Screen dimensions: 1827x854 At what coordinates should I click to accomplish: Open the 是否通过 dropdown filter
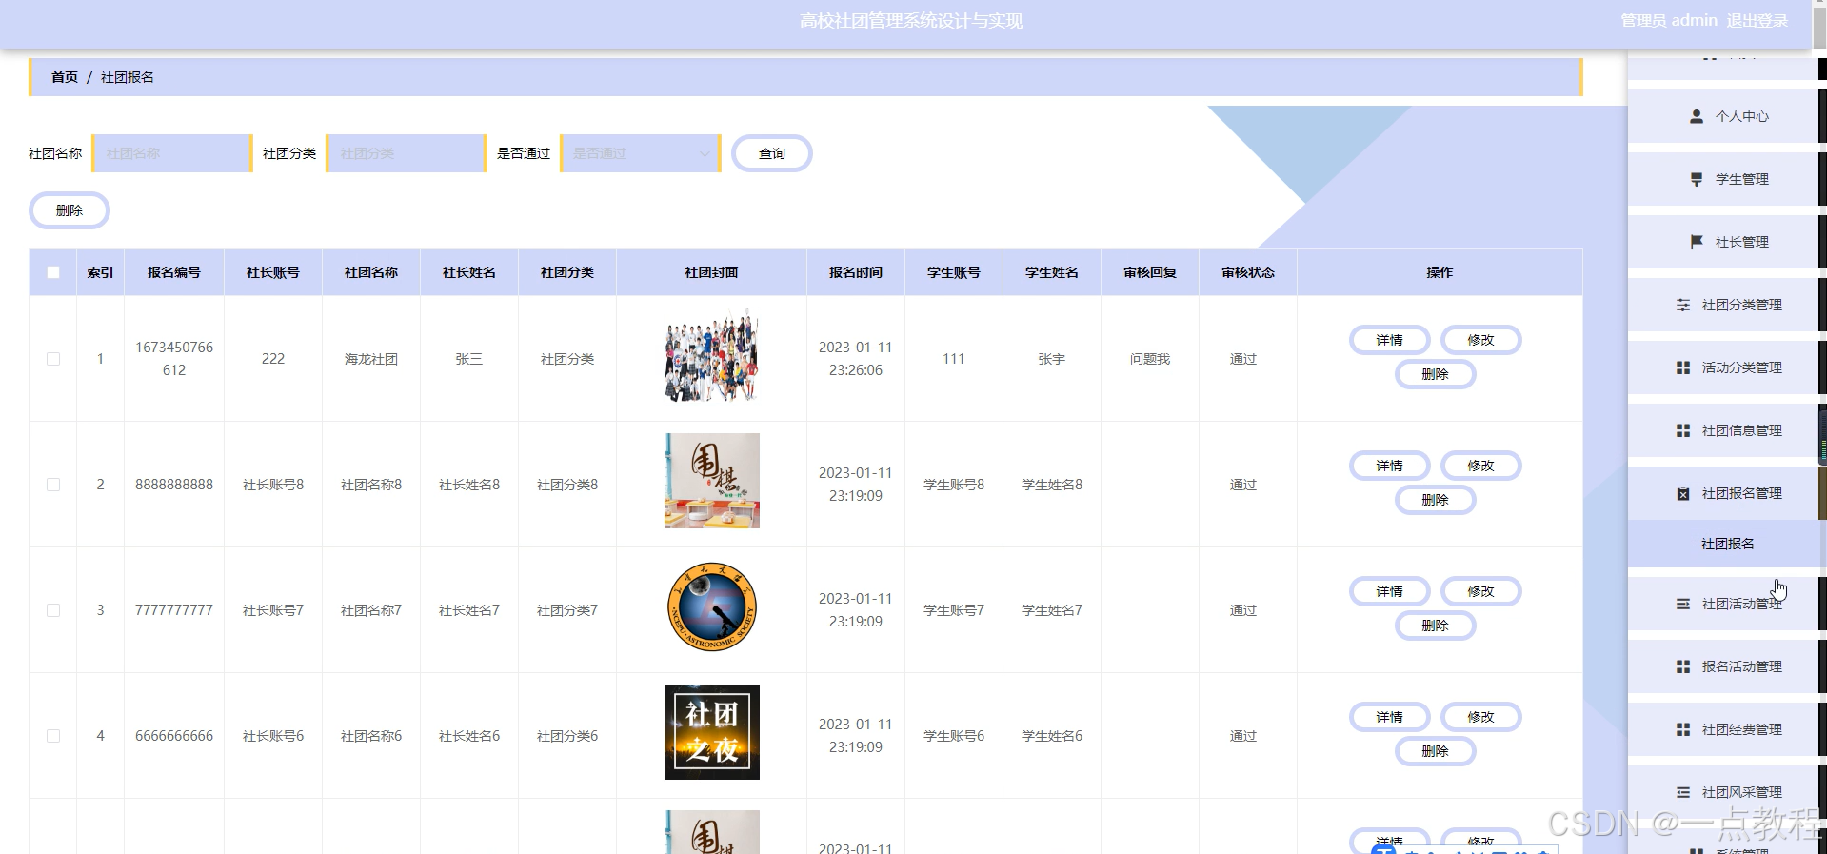[x=641, y=153]
